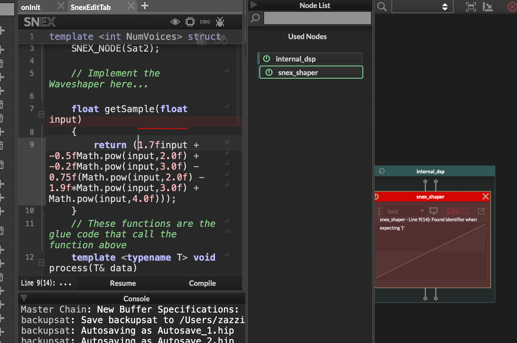Click the Node List play arrow icon
The height and width of the screenshot is (343, 517).
pos(254,5)
